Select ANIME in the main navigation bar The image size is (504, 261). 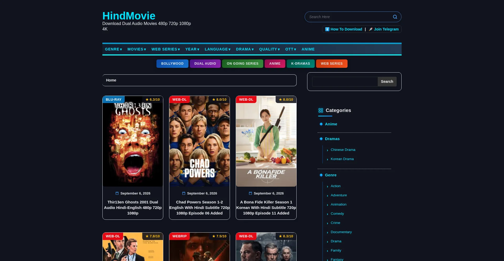308,49
